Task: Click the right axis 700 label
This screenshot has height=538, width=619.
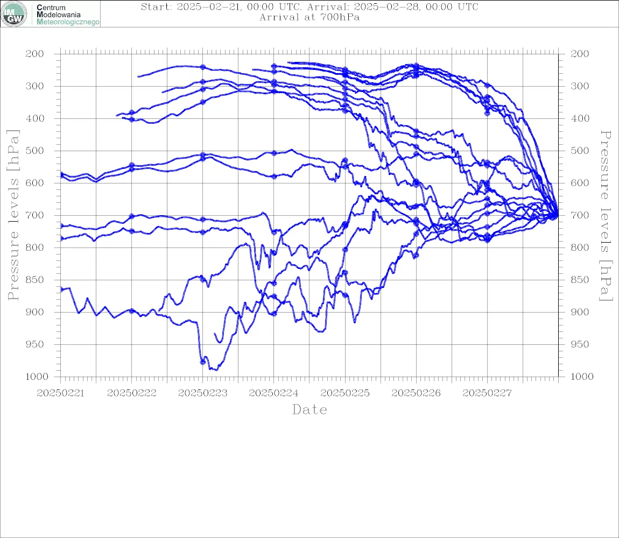Action: click(580, 216)
